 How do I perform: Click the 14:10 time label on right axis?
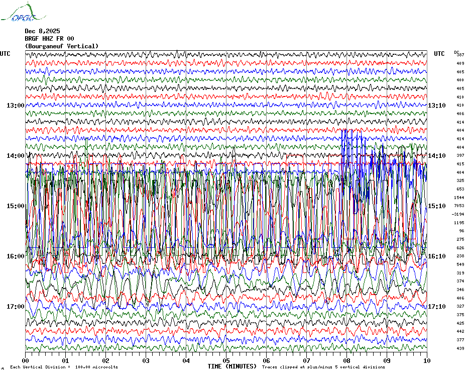436,156
